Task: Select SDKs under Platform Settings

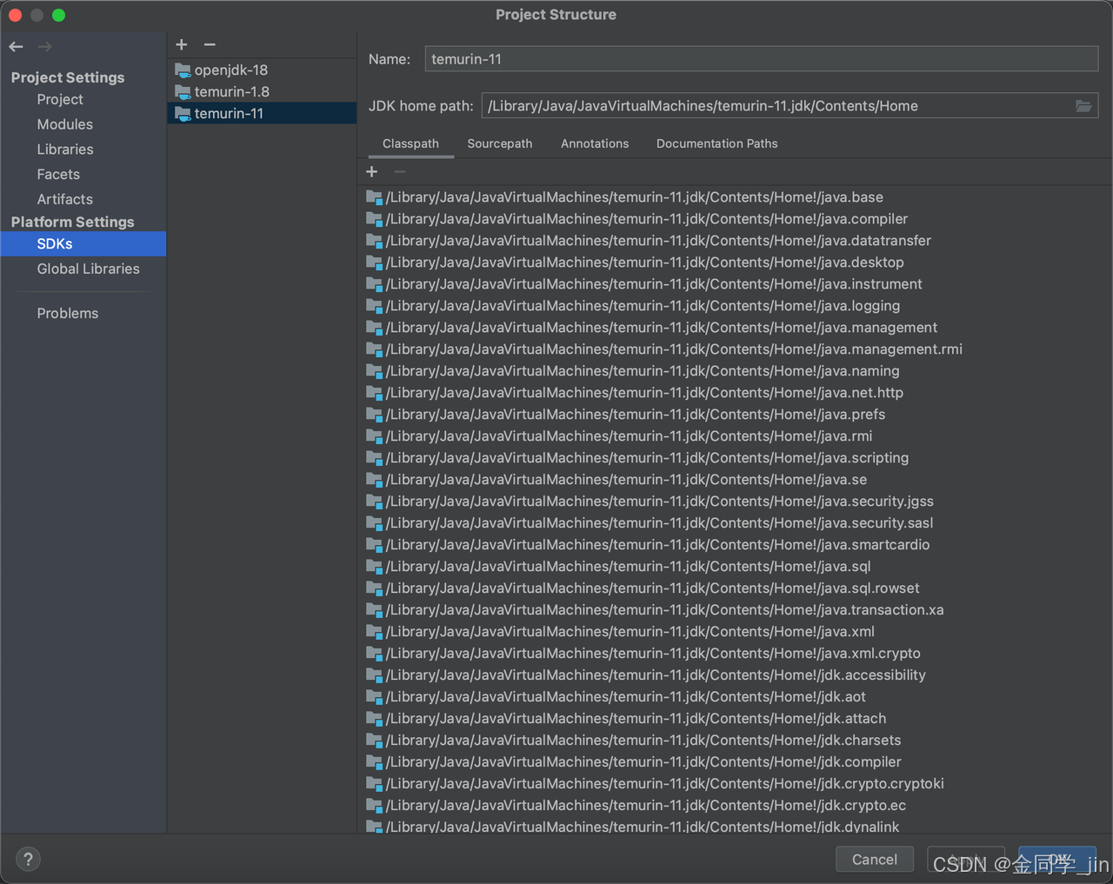Action: click(x=83, y=244)
